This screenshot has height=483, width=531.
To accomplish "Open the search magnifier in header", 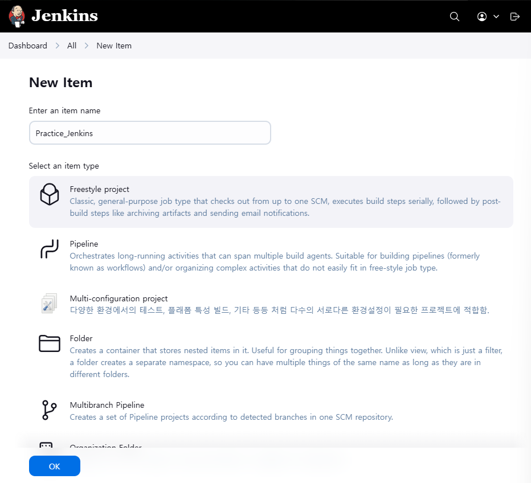I will point(455,17).
